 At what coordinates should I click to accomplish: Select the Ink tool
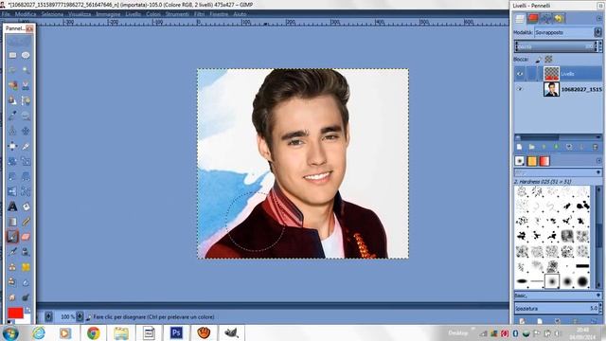pos(26,252)
